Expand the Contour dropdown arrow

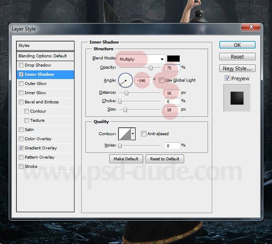[133, 134]
